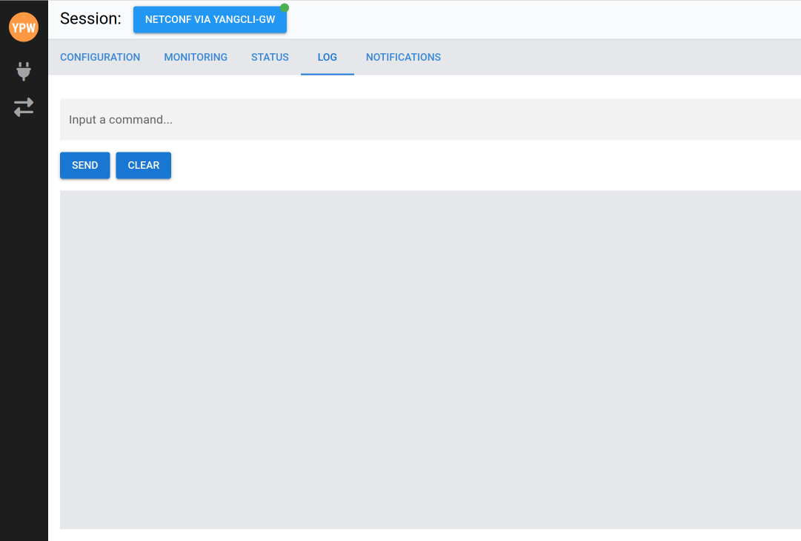Click the 'Session:' label text
The height and width of the screenshot is (541, 801).
[90, 19]
